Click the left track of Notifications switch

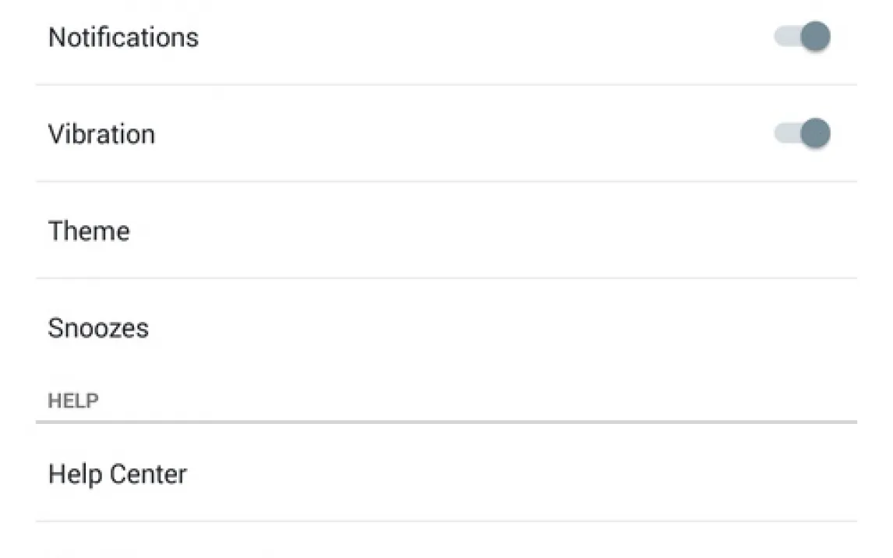[782, 37]
